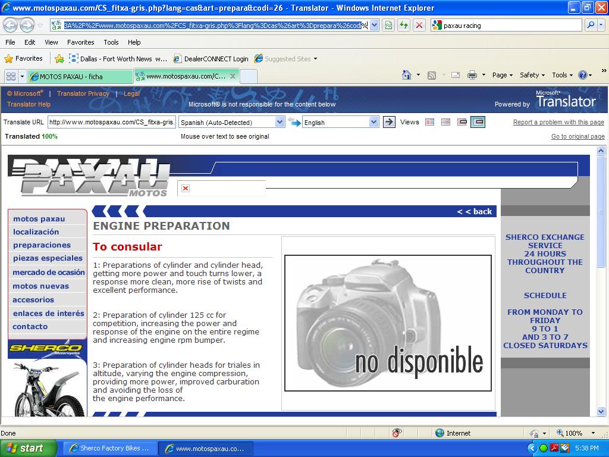This screenshot has height=457, width=609.
Task: Click the popup blocker icon in status bar
Action: click(397, 433)
